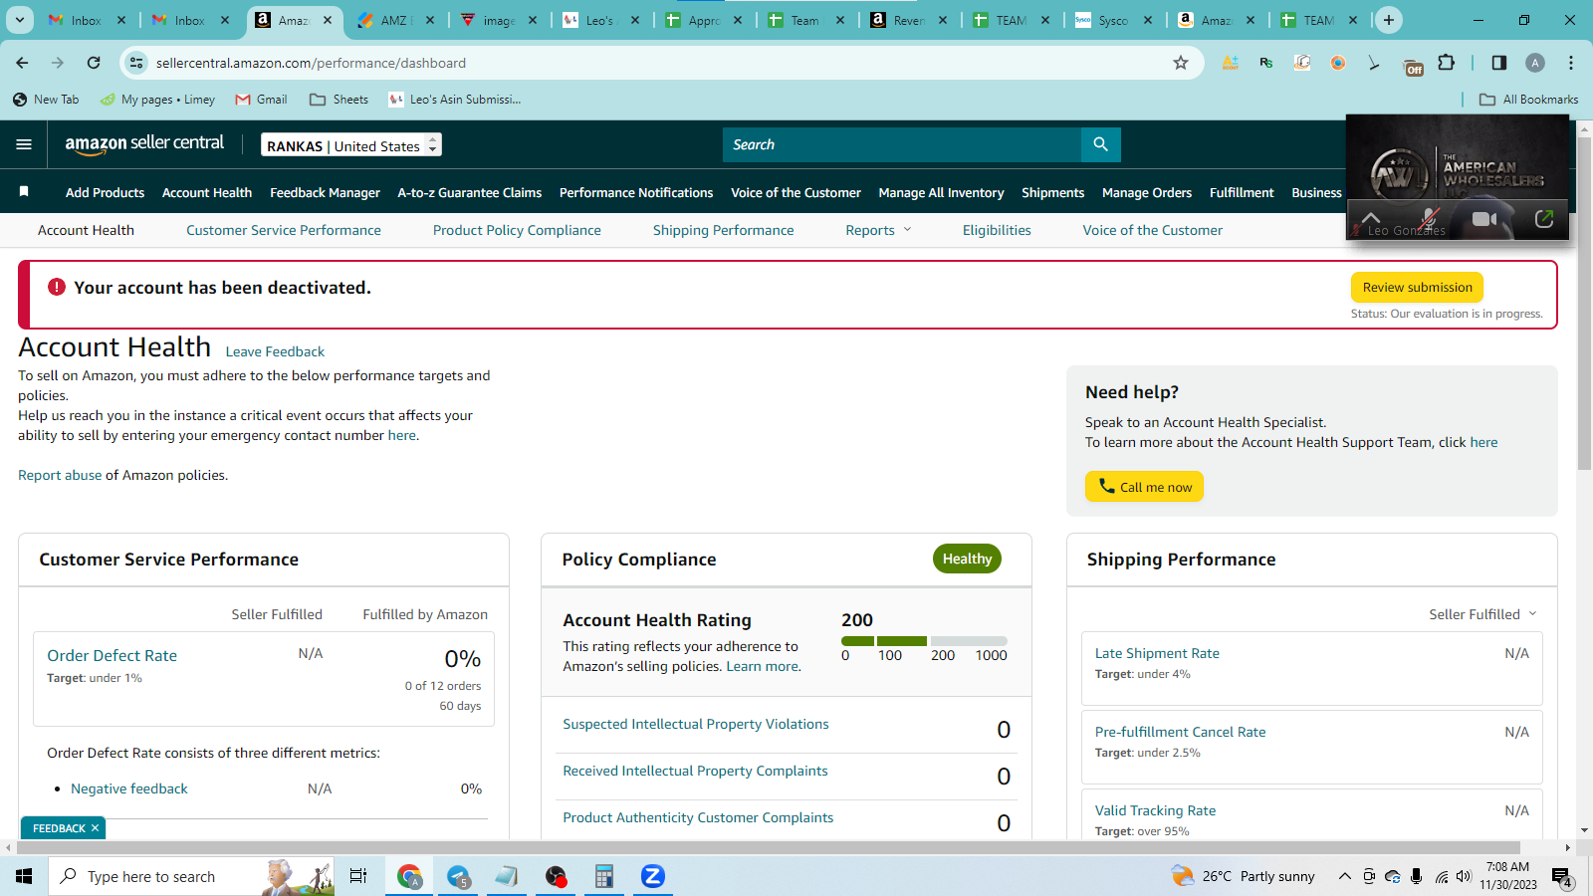Click the Report abuse link

pyautogui.click(x=60, y=475)
